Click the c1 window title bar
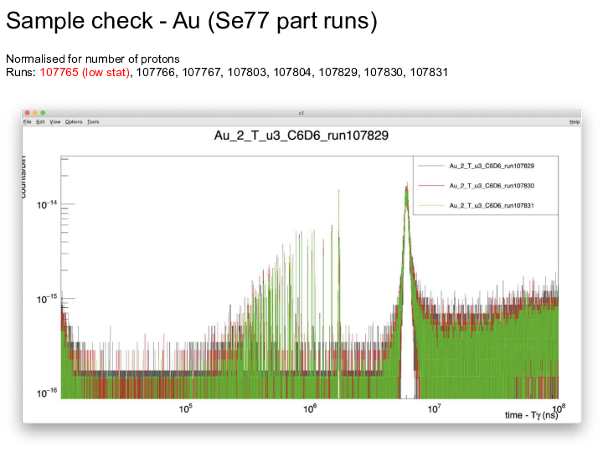 (x=301, y=113)
